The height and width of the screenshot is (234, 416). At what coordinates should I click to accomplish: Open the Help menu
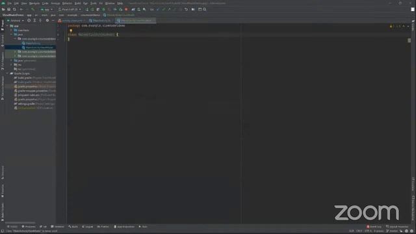[x=120, y=3]
